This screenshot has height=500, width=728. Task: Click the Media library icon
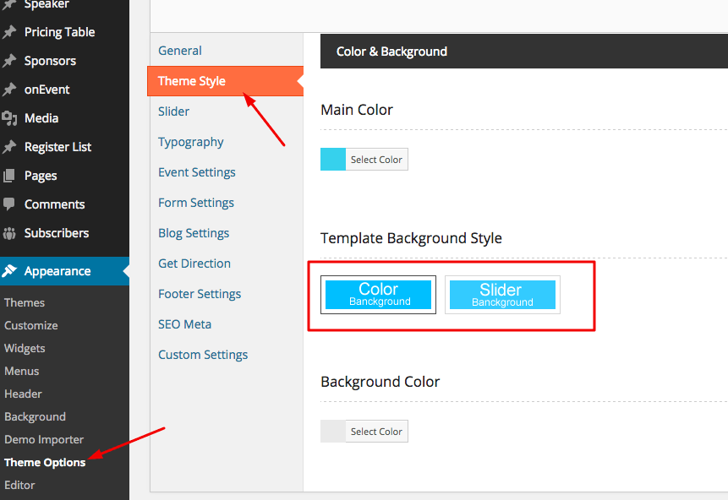point(9,118)
